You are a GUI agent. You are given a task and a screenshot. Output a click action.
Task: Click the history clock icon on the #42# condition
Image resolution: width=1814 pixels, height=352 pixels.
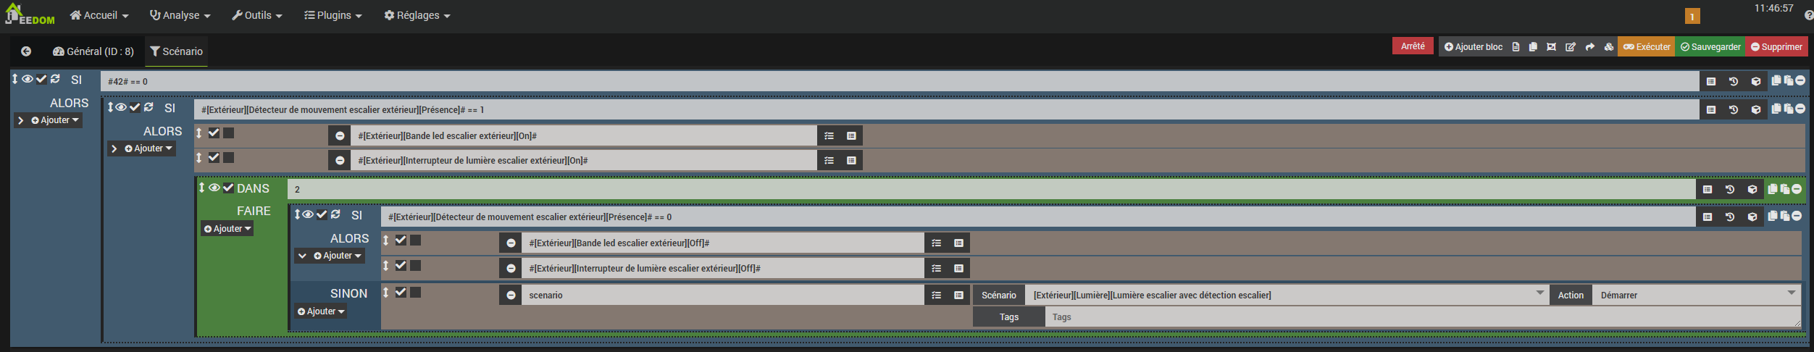tap(1734, 81)
